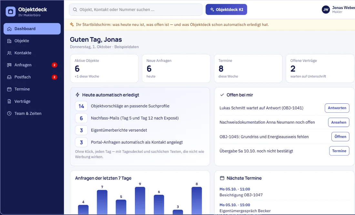Image resolution: width=355 pixels, height=215 pixels.
Task: Click the 6 Nachfass-Mails count box
Action: (81, 118)
